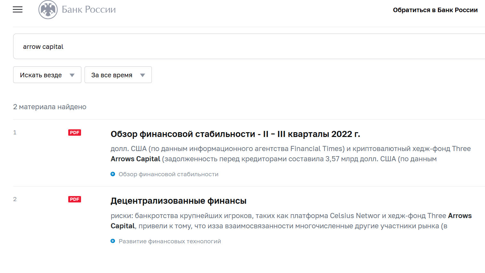The height and width of the screenshot is (273, 485).
Task: Open the Обратиться в Банк России page
Action: point(435,10)
